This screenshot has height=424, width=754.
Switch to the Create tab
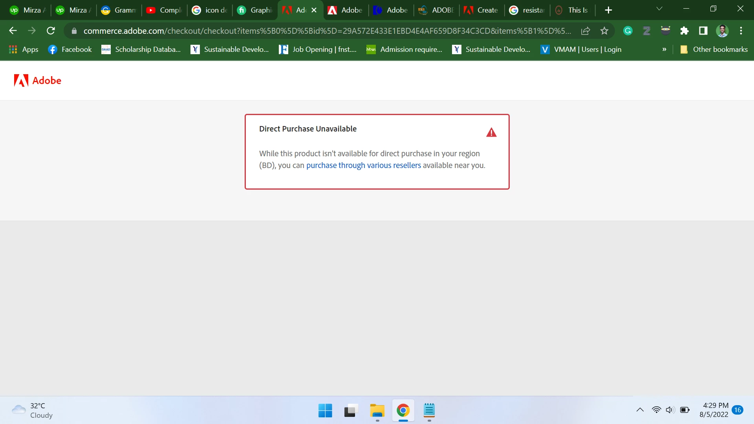[481, 10]
